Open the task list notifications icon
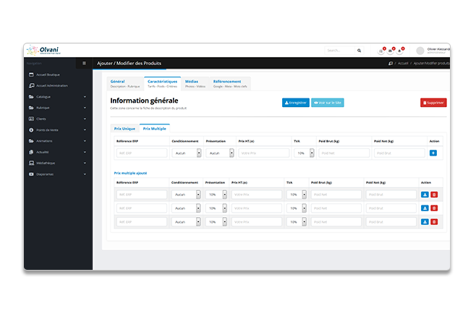 point(381,51)
